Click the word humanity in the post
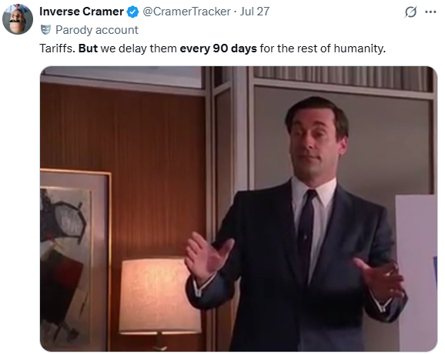This screenshot has height=354, width=445. pyautogui.click(x=360, y=48)
